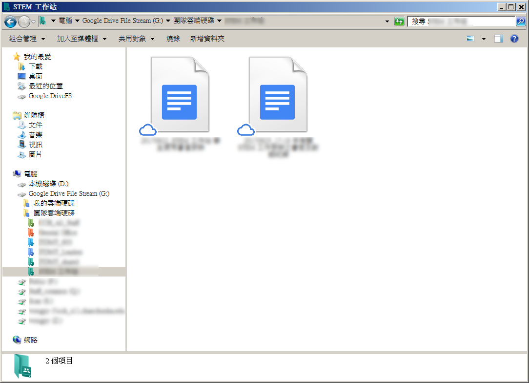Image resolution: width=529 pixels, height=383 pixels.
Task: Open the Help question mark icon
Action: [514, 39]
